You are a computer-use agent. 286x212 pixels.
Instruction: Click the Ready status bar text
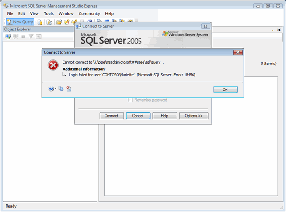(x=11, y=206)
